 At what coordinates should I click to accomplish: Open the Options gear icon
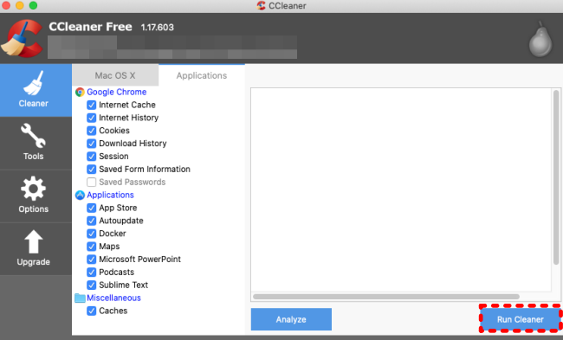click(x=33, y=189)
